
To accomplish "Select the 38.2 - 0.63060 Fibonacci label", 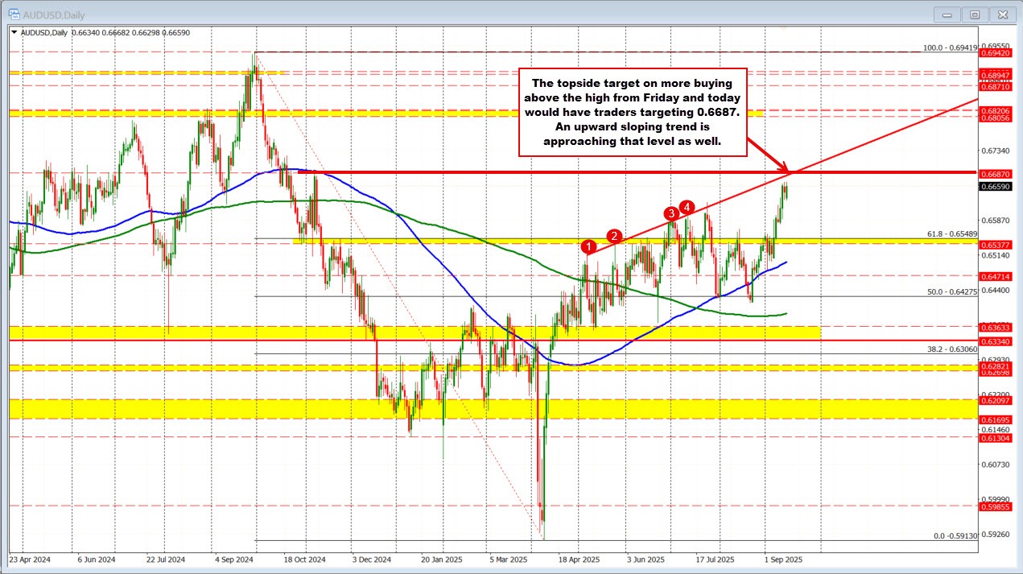I will click(952, 349).
